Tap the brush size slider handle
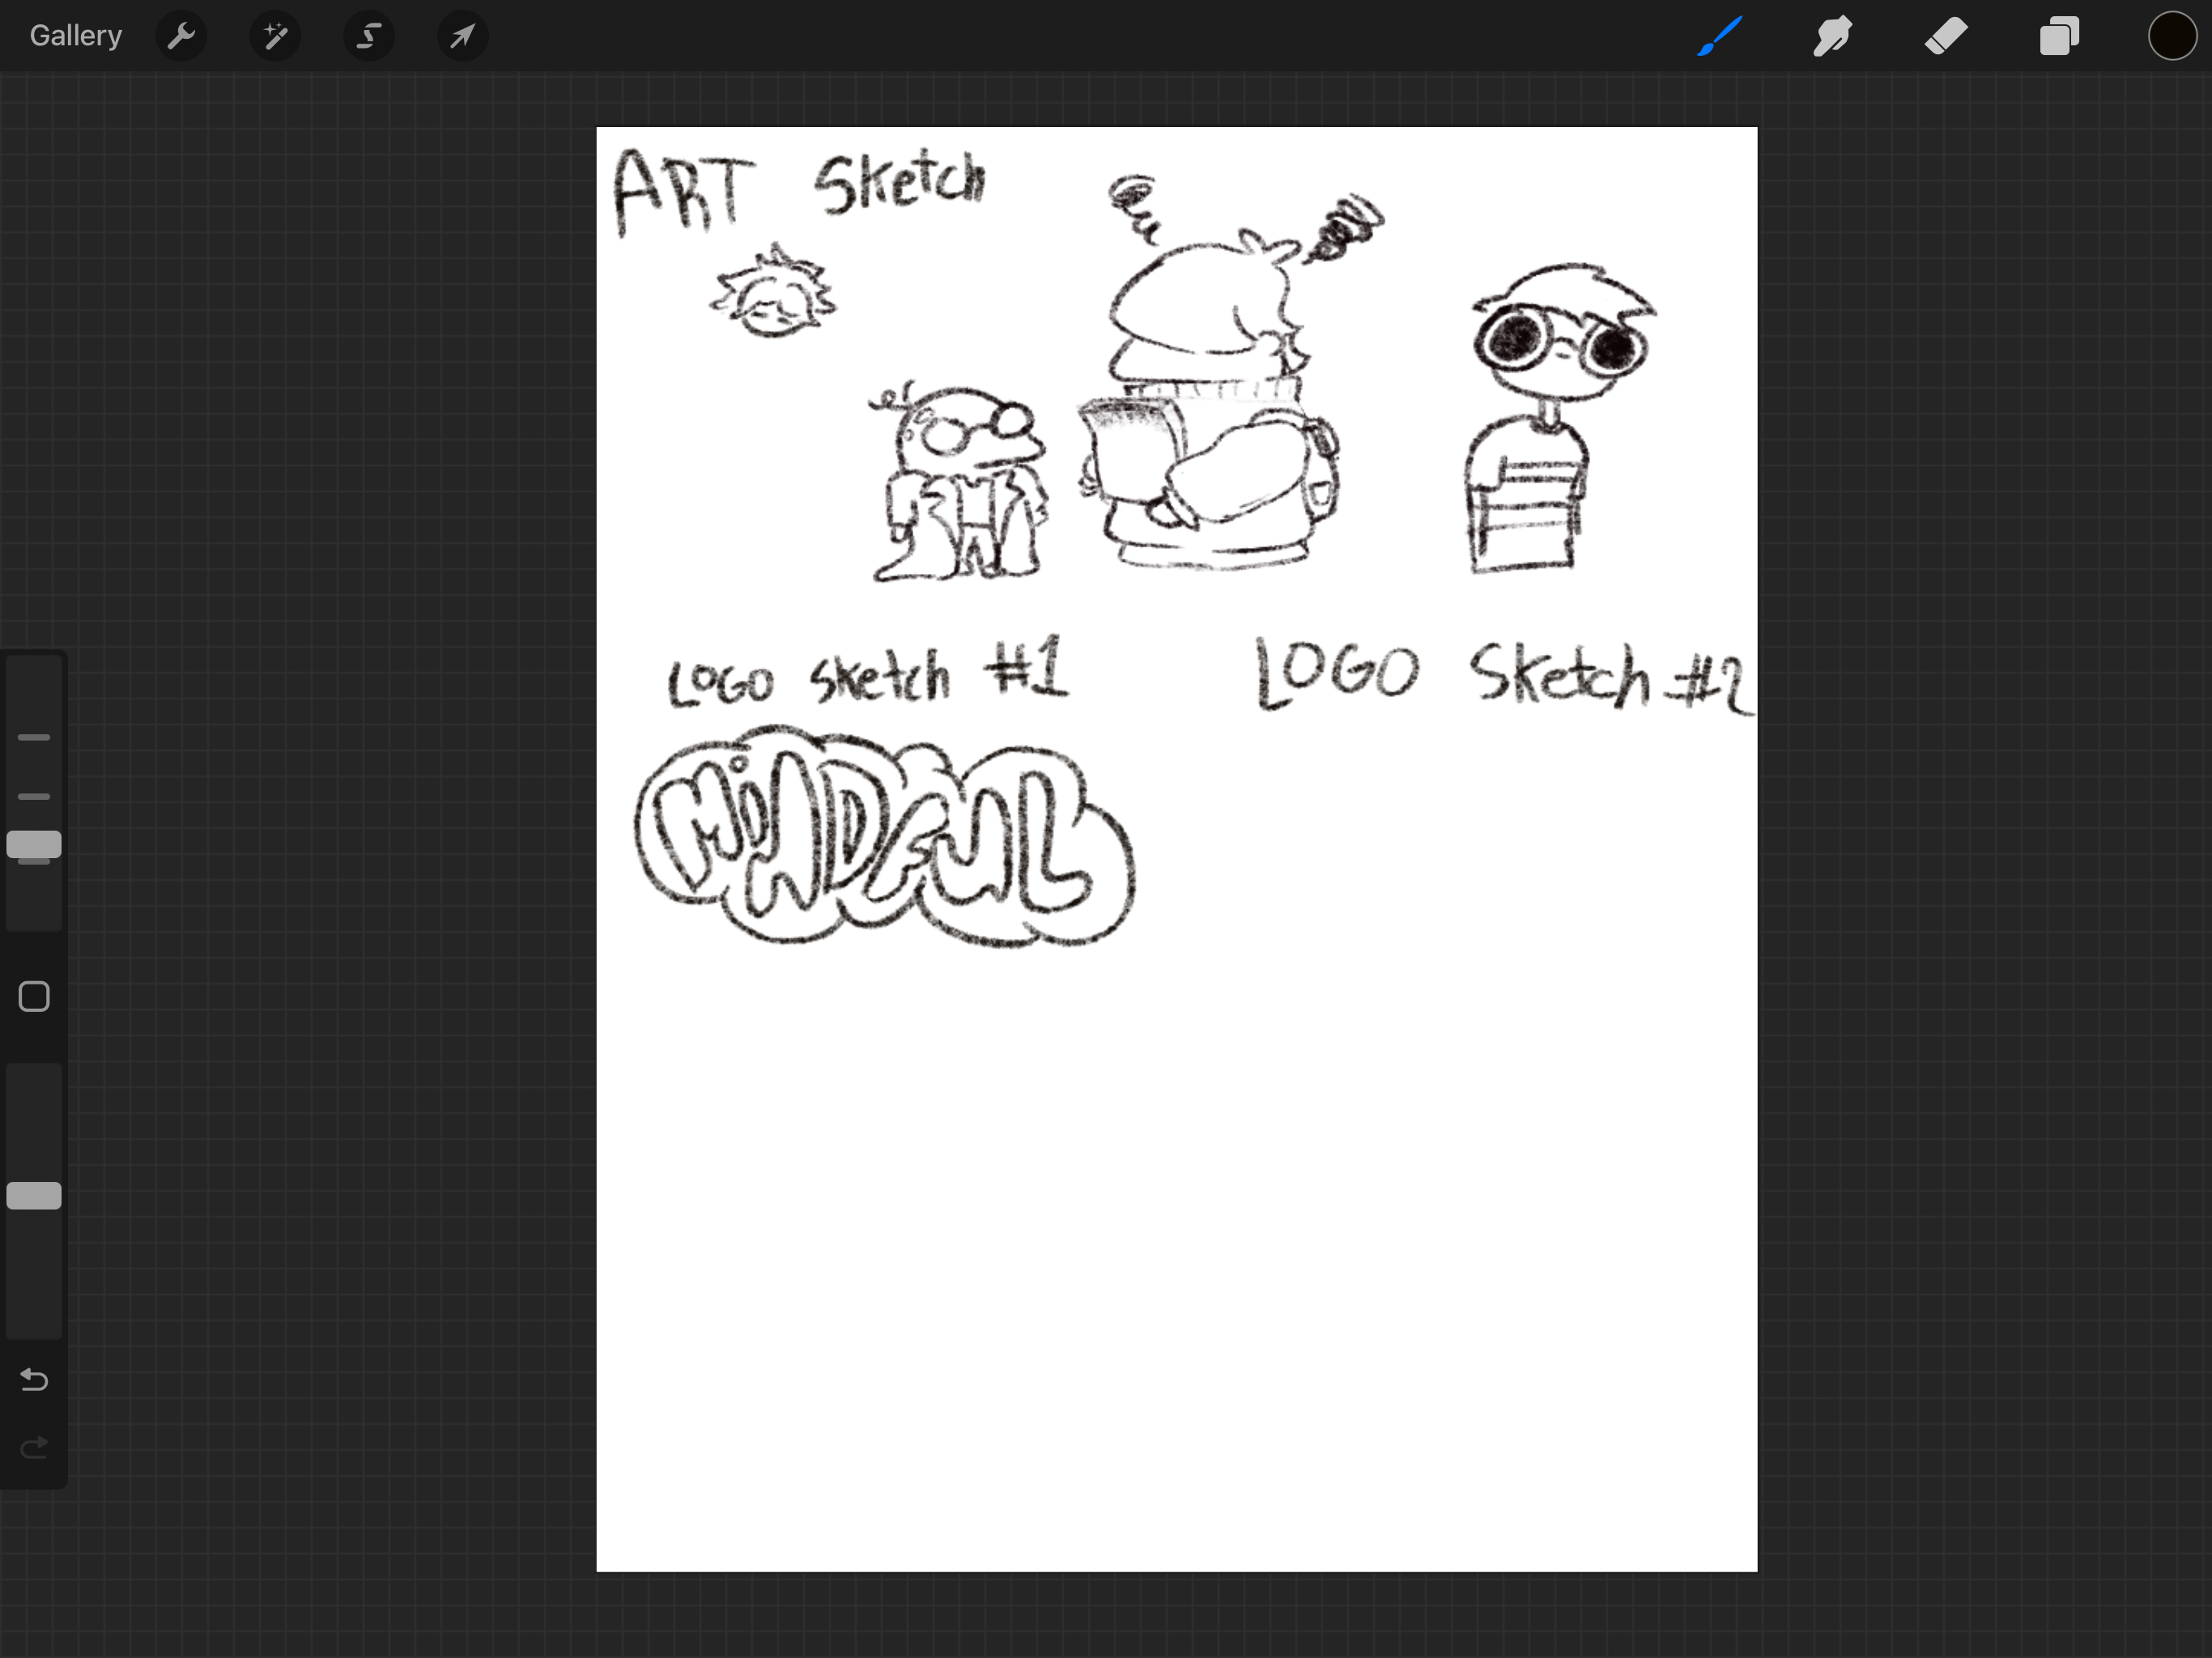This screenshot has height=1658, width=2212. (34, 845)
